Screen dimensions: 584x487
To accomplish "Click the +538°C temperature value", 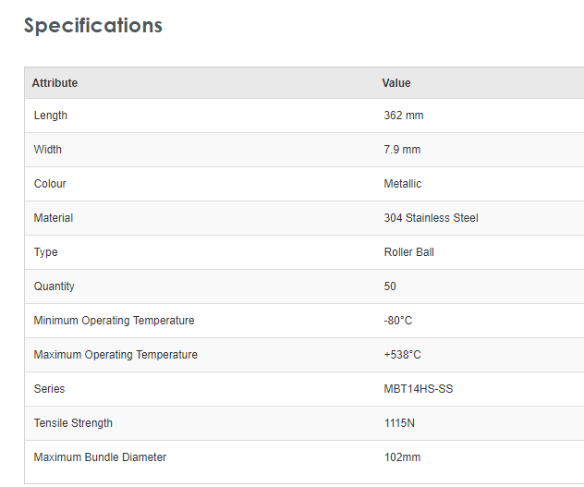I will click(x=403, y=355).
